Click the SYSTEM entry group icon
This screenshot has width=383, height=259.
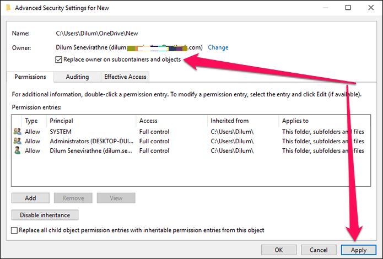click(17, 132)
